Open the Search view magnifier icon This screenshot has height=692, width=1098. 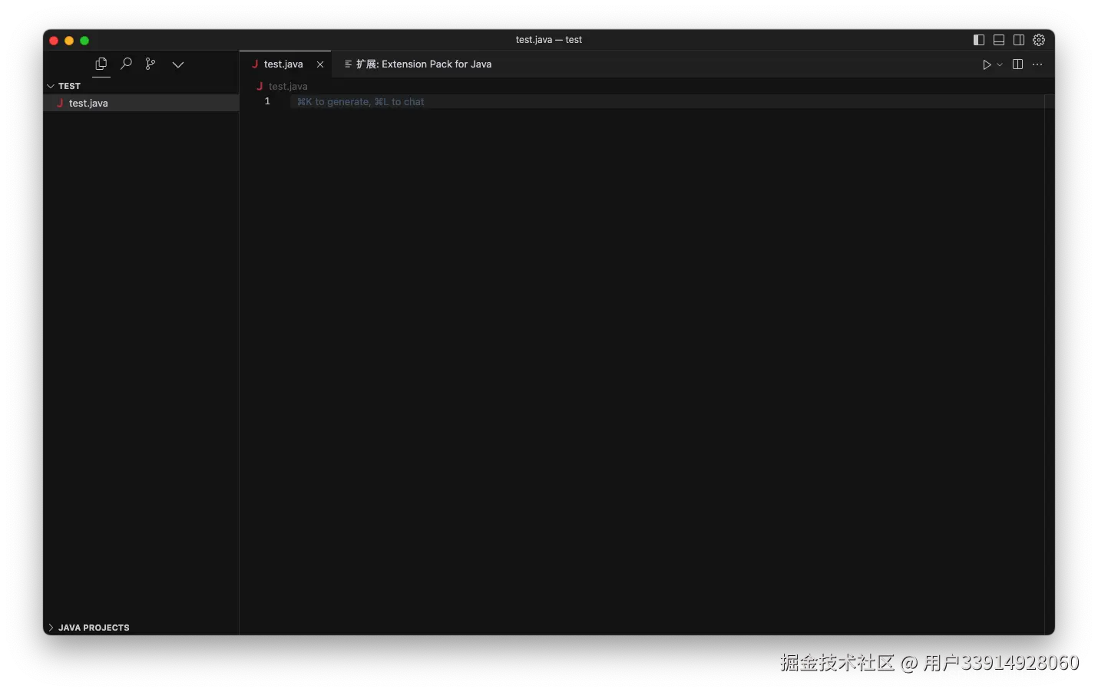coord(126,64)
